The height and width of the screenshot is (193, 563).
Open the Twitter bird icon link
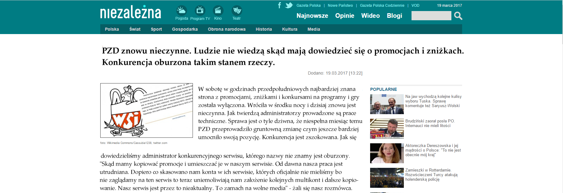(x=289, y=5)
